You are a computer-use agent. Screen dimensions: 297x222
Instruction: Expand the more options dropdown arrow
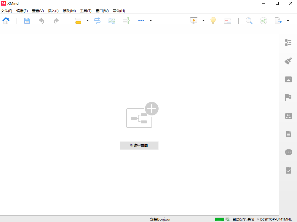pos(151,21)
